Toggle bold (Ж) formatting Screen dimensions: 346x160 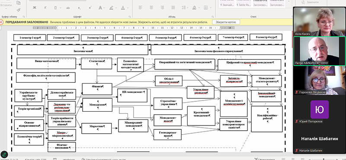pyautogui.click(x=35, y=8)
